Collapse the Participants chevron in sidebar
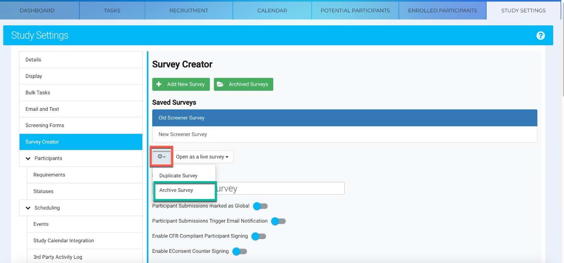The height and width of the screenshot is (263, 564). [28, 159]
